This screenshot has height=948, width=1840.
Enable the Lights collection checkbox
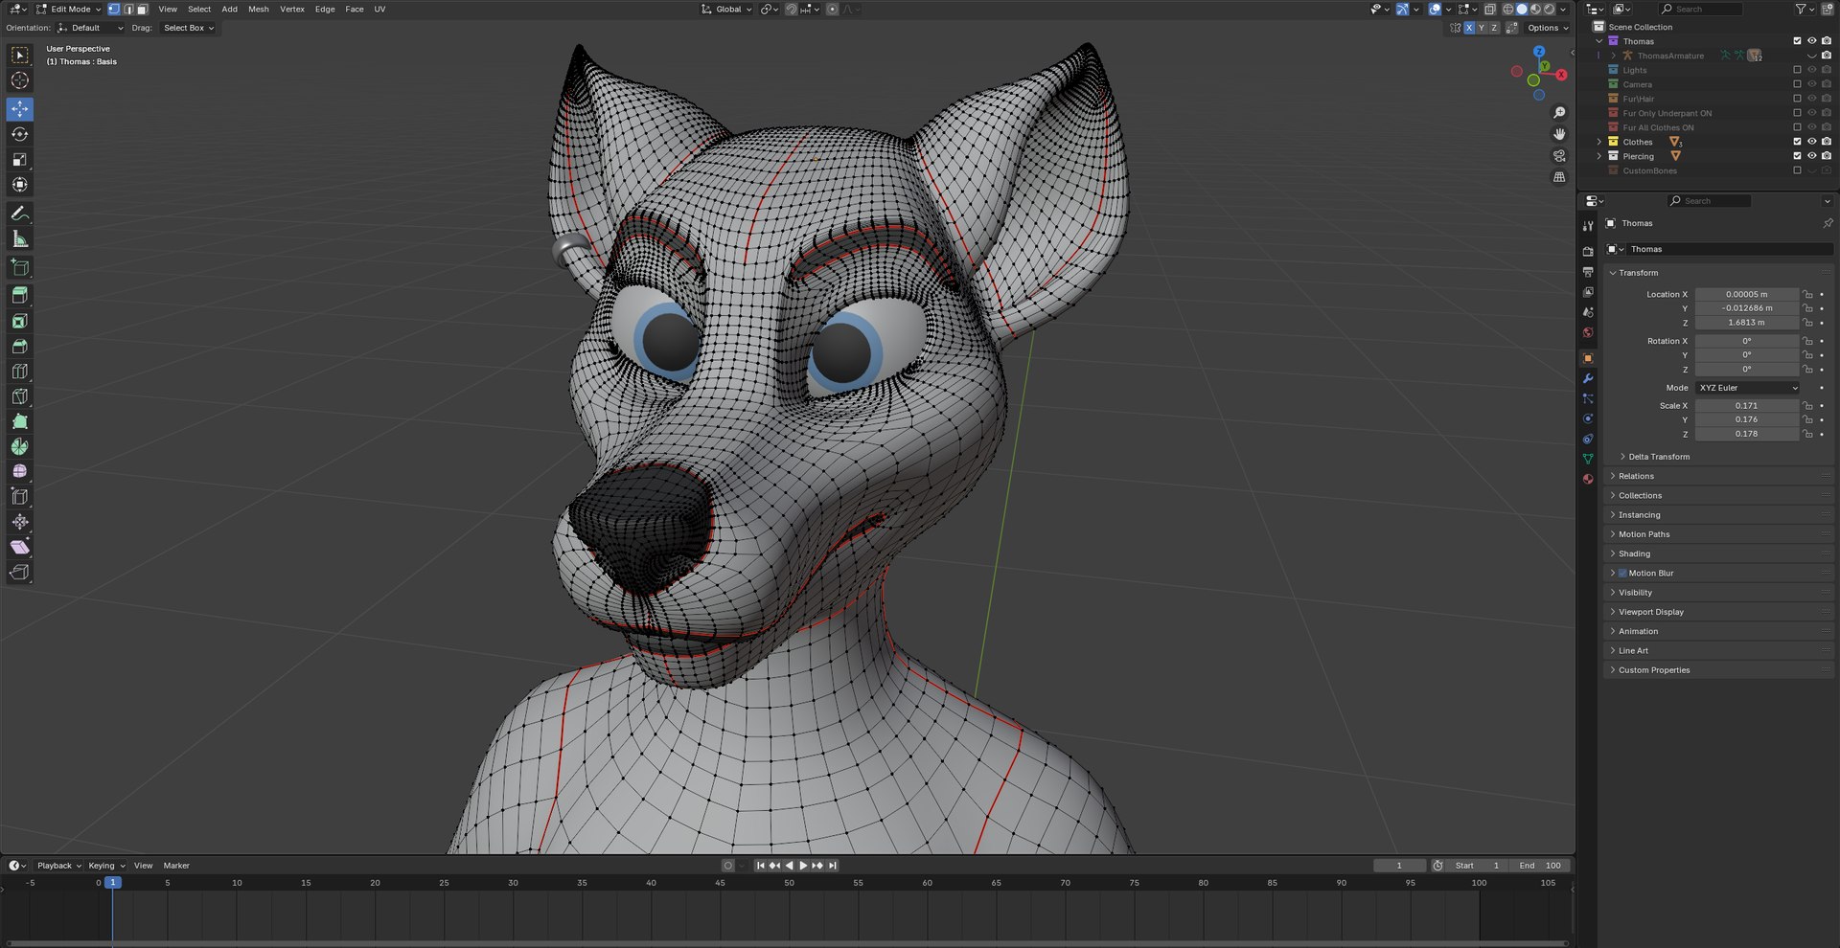pos(1797,70)
